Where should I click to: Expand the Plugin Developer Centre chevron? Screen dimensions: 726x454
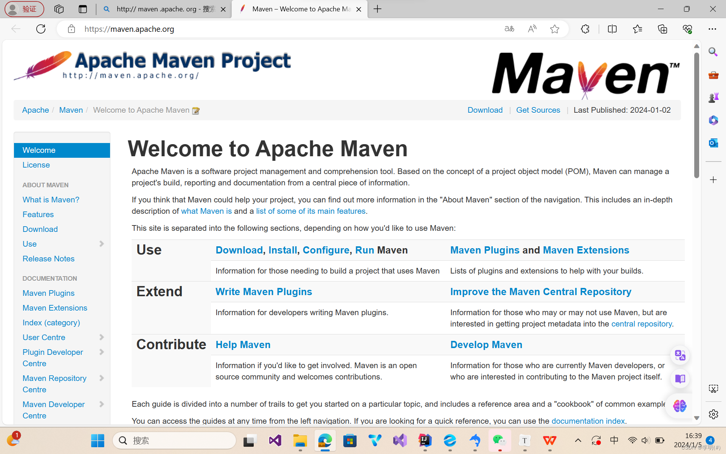pyautogui.click(x=101, y=352)
